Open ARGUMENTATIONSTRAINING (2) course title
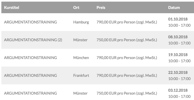Viewport: 194px width, 100px height. (x=33, y=40)
